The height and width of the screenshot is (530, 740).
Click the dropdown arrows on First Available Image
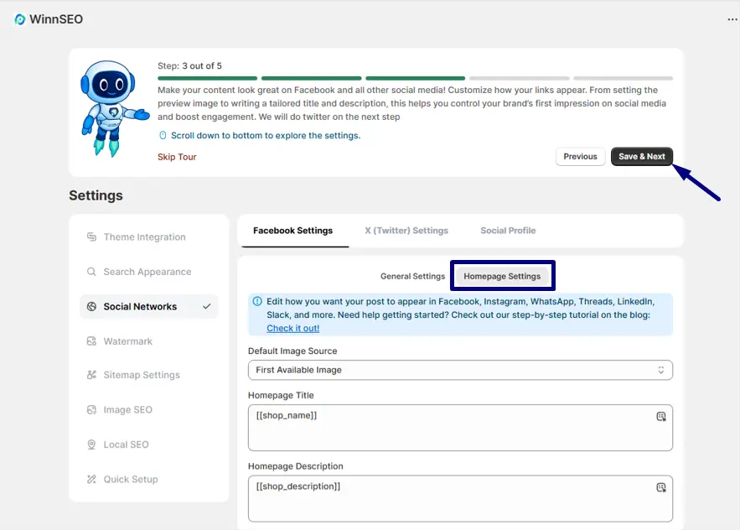[x=661, y=370]
